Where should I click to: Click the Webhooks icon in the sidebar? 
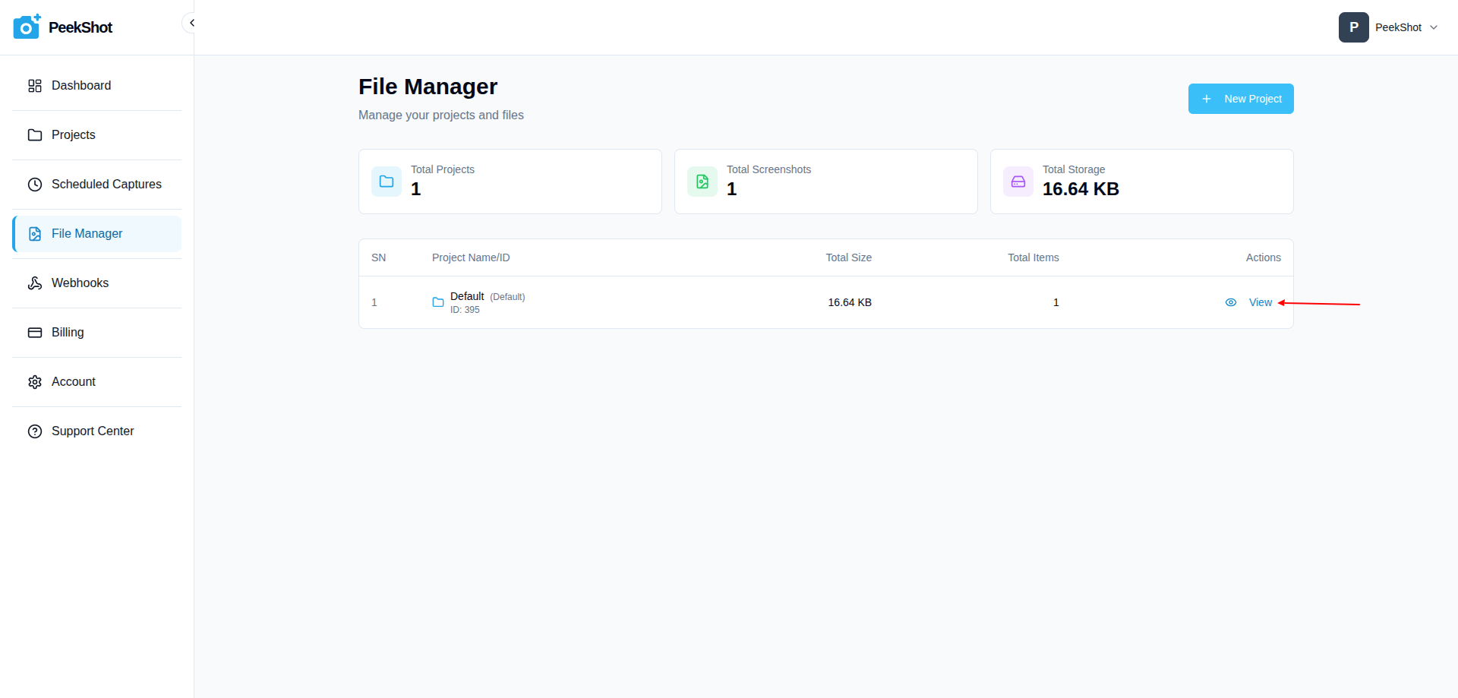pyautogui.click(x=35, y=283)
